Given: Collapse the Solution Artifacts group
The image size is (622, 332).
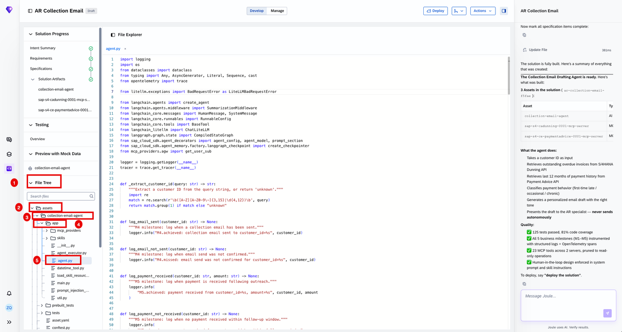Looking at the screenshot, I should [x=33, y=80].
